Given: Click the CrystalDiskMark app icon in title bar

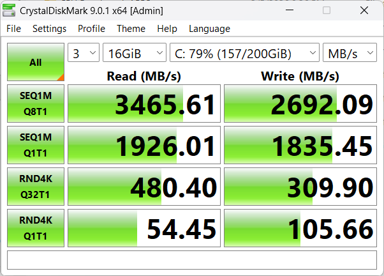Looking at the screenshot, I should coord(10,11).
